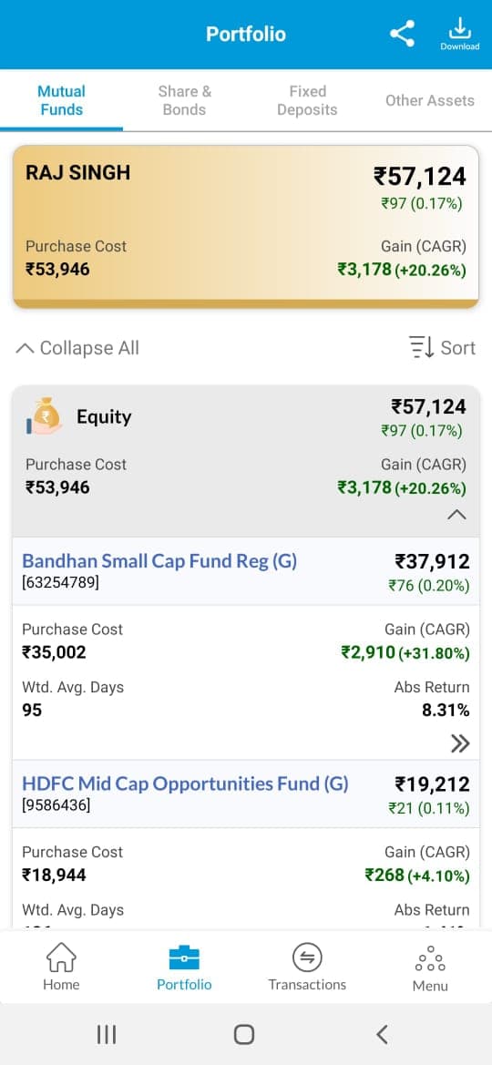The image size is (492, 1065).
Task: Tap Bandhan fund value ₹37,912
Action: point(432,562)
